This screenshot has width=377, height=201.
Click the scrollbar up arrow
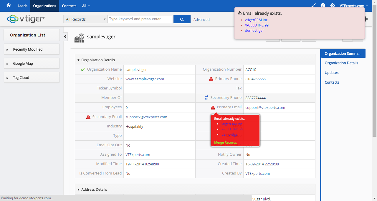[375, 2]
